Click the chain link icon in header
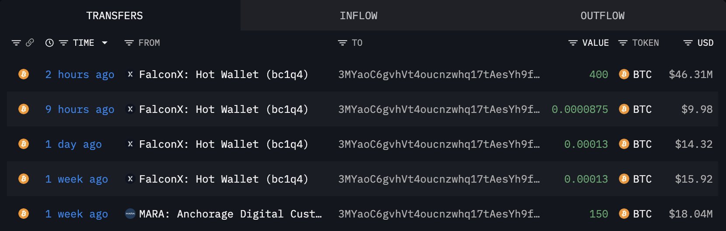 tap(30, 43)
